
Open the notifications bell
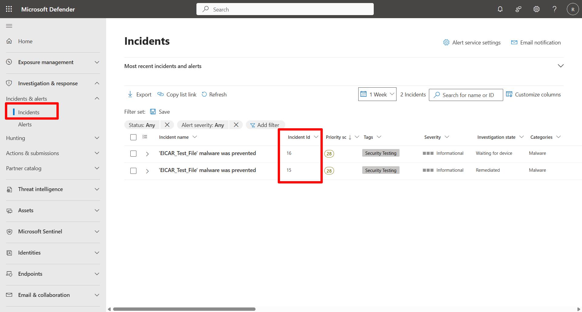(500, 9)
